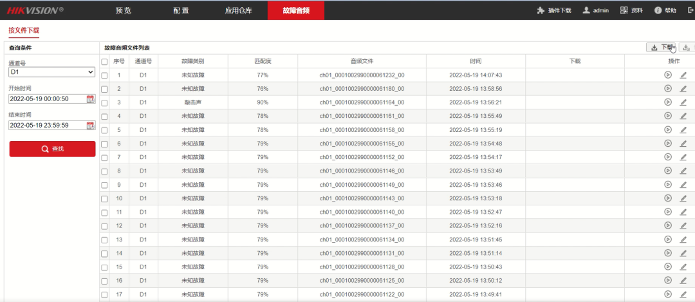
Task: Switch to the 预览 tab
Action: [123, 10]
